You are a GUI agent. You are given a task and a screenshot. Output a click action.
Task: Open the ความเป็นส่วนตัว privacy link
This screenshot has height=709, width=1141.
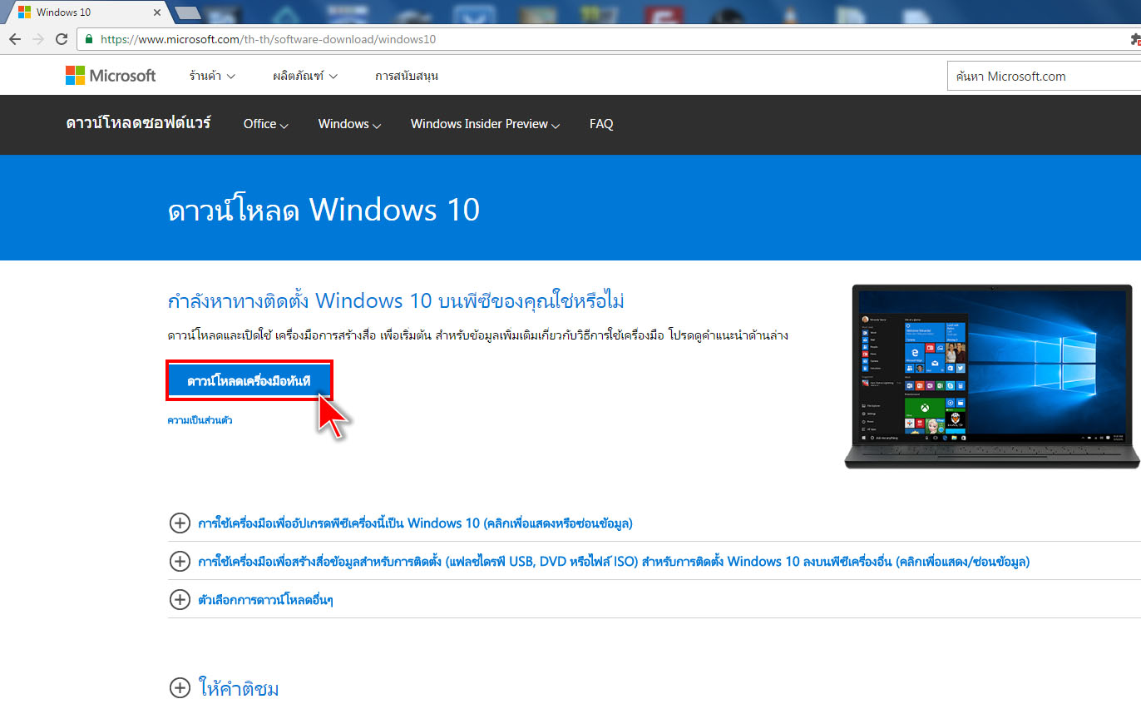coord(200,420)
